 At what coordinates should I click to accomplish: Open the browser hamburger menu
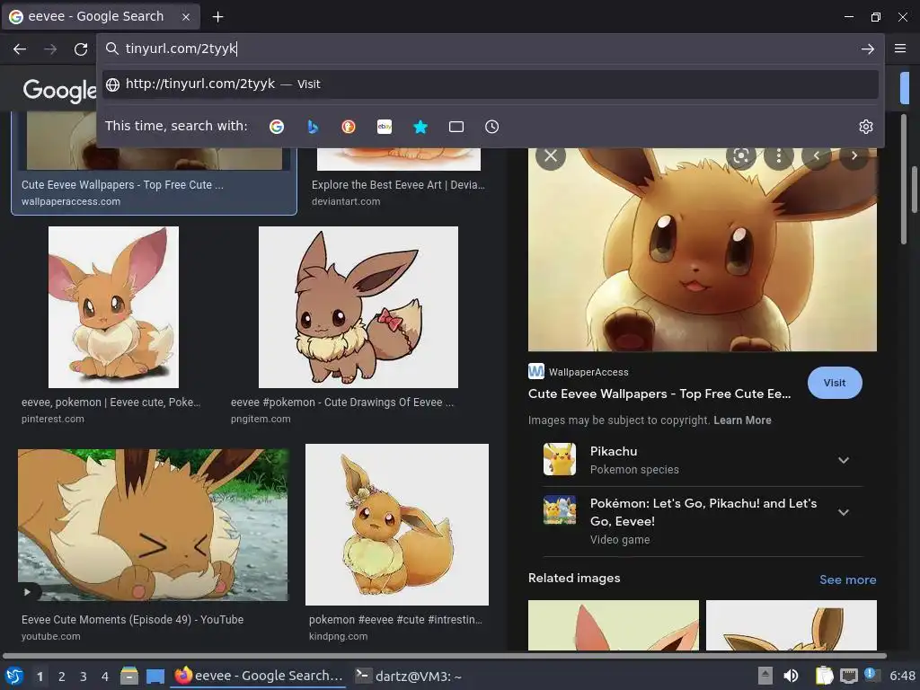(x=900, y=49)
